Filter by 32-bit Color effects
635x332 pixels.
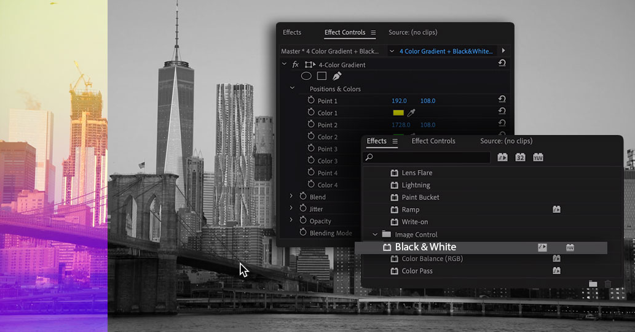click(520, 158)
